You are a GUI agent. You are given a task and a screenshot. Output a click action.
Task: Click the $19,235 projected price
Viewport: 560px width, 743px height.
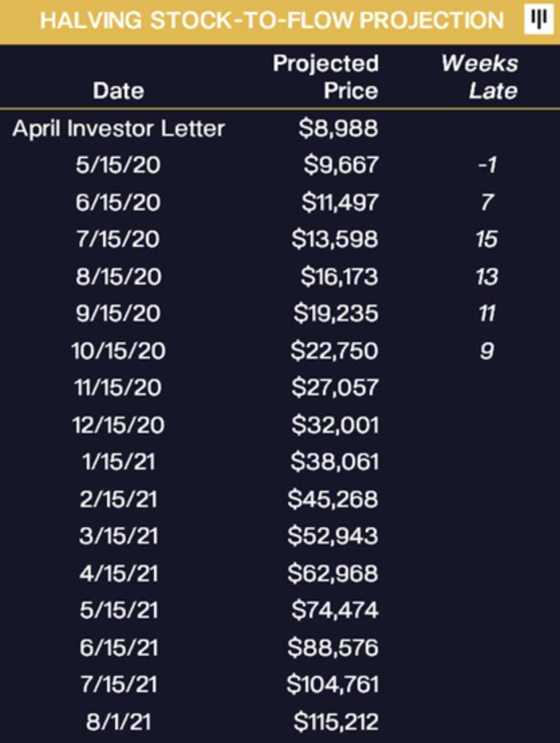pyautogui.click(x=335, y=313)
